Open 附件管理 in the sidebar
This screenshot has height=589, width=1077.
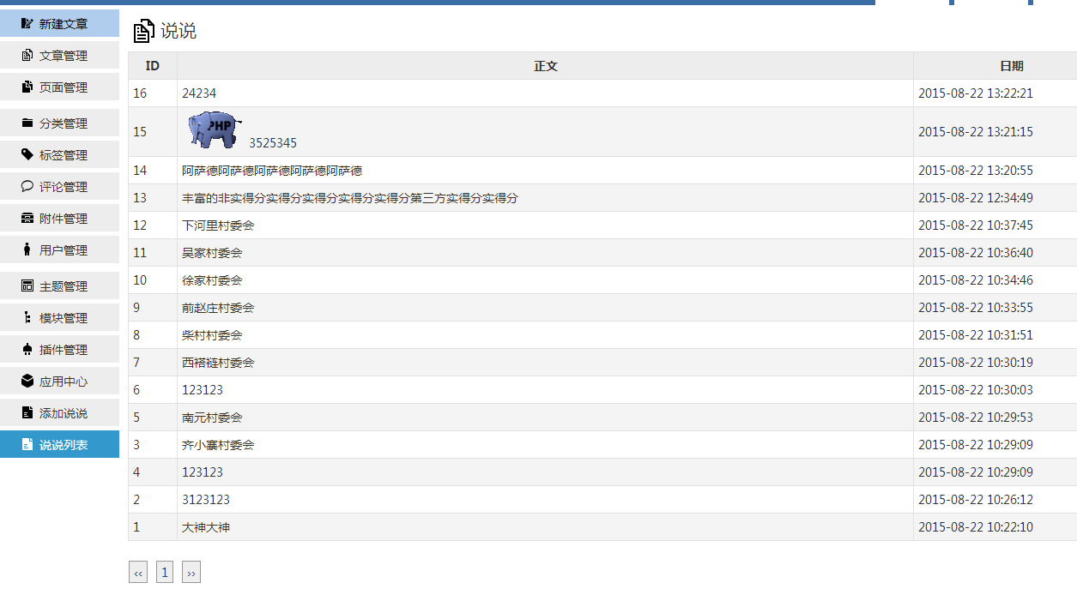(63, 219)
